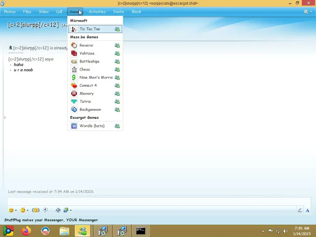
Task: Click the Messenger window icon in title bar
Action: click(x=3, y=3)
